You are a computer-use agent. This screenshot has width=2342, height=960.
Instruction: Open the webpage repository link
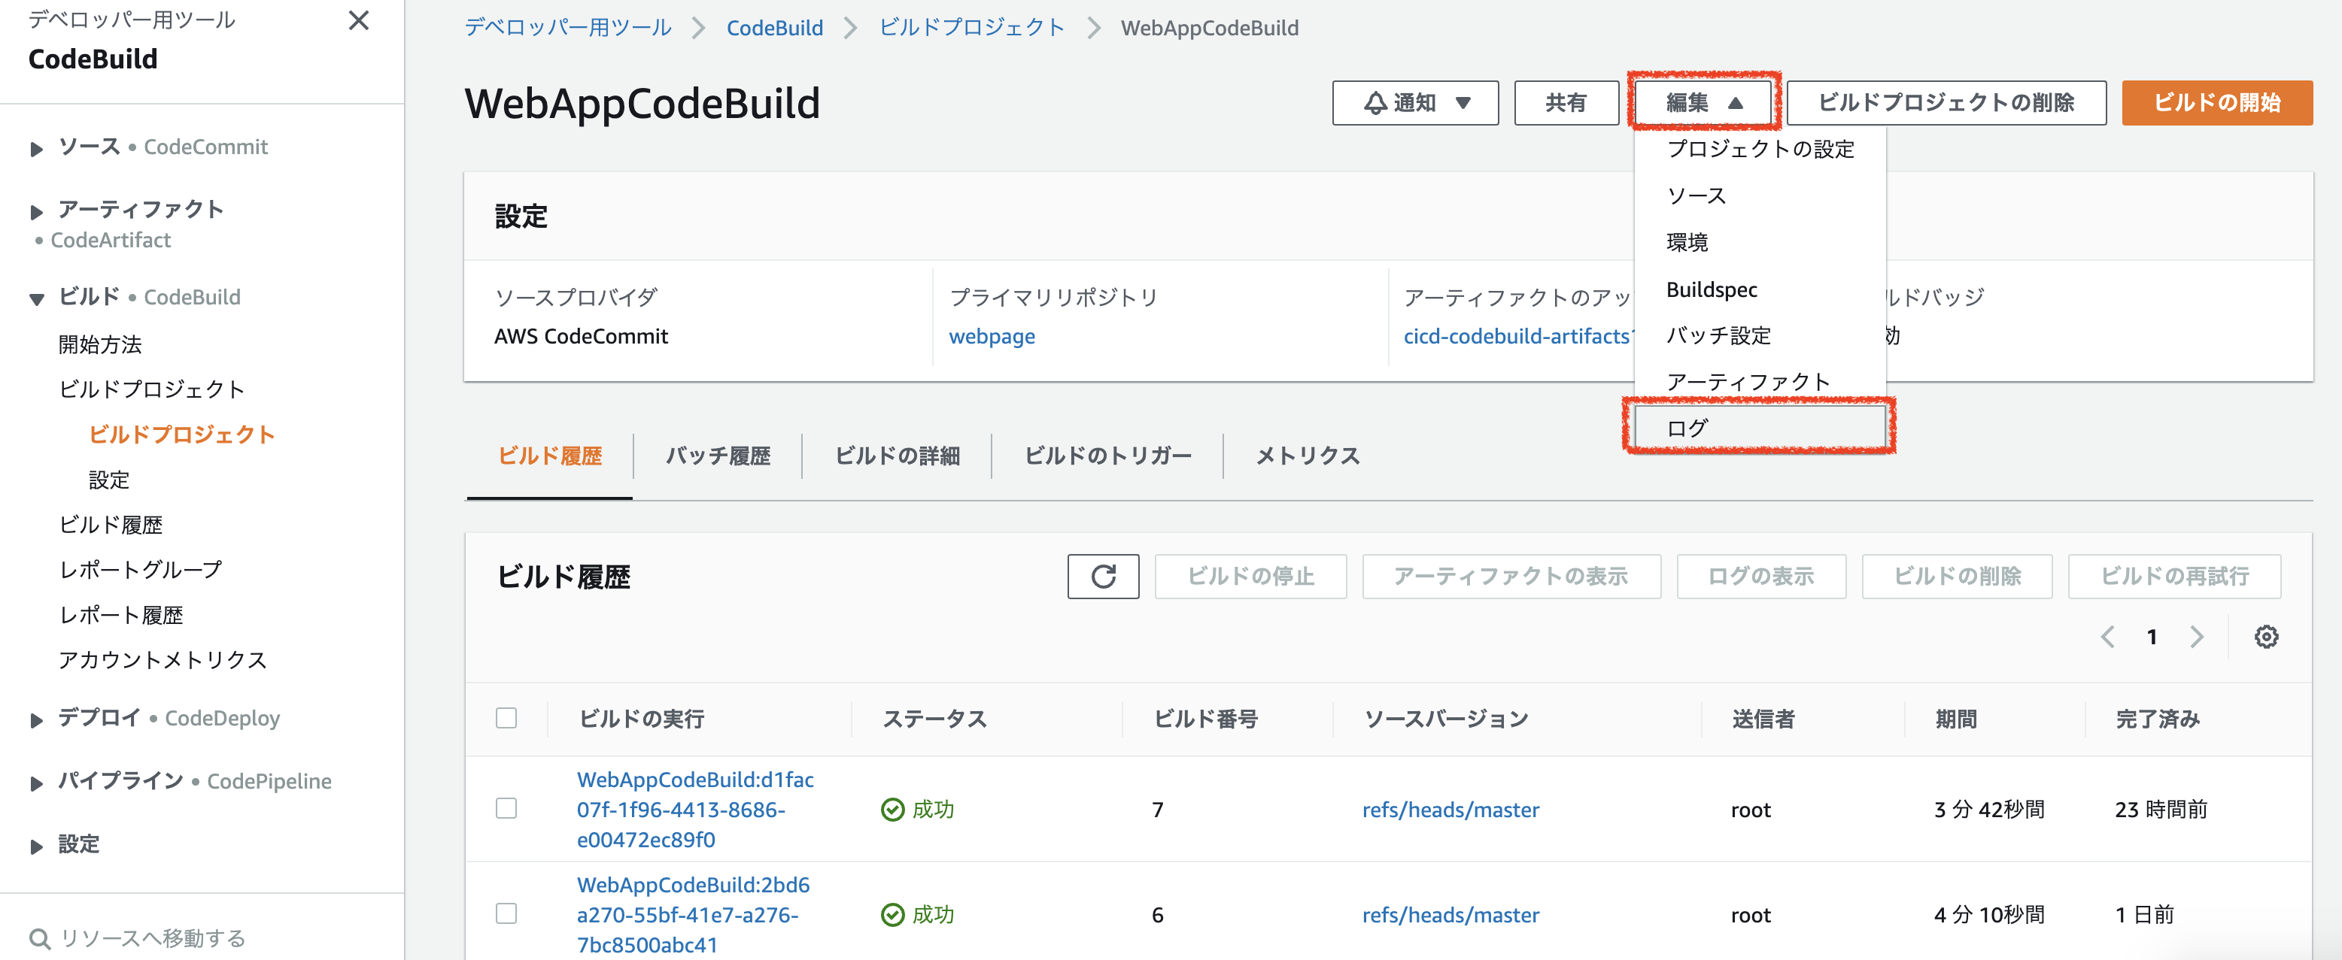point(992,336)
